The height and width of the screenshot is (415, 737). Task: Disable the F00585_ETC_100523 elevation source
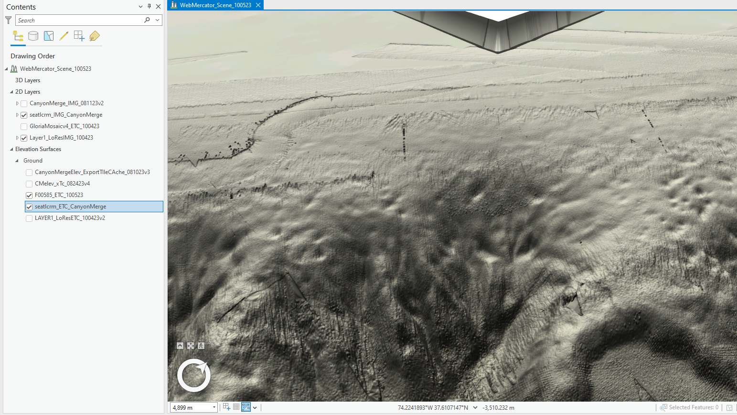pos(29,195)
